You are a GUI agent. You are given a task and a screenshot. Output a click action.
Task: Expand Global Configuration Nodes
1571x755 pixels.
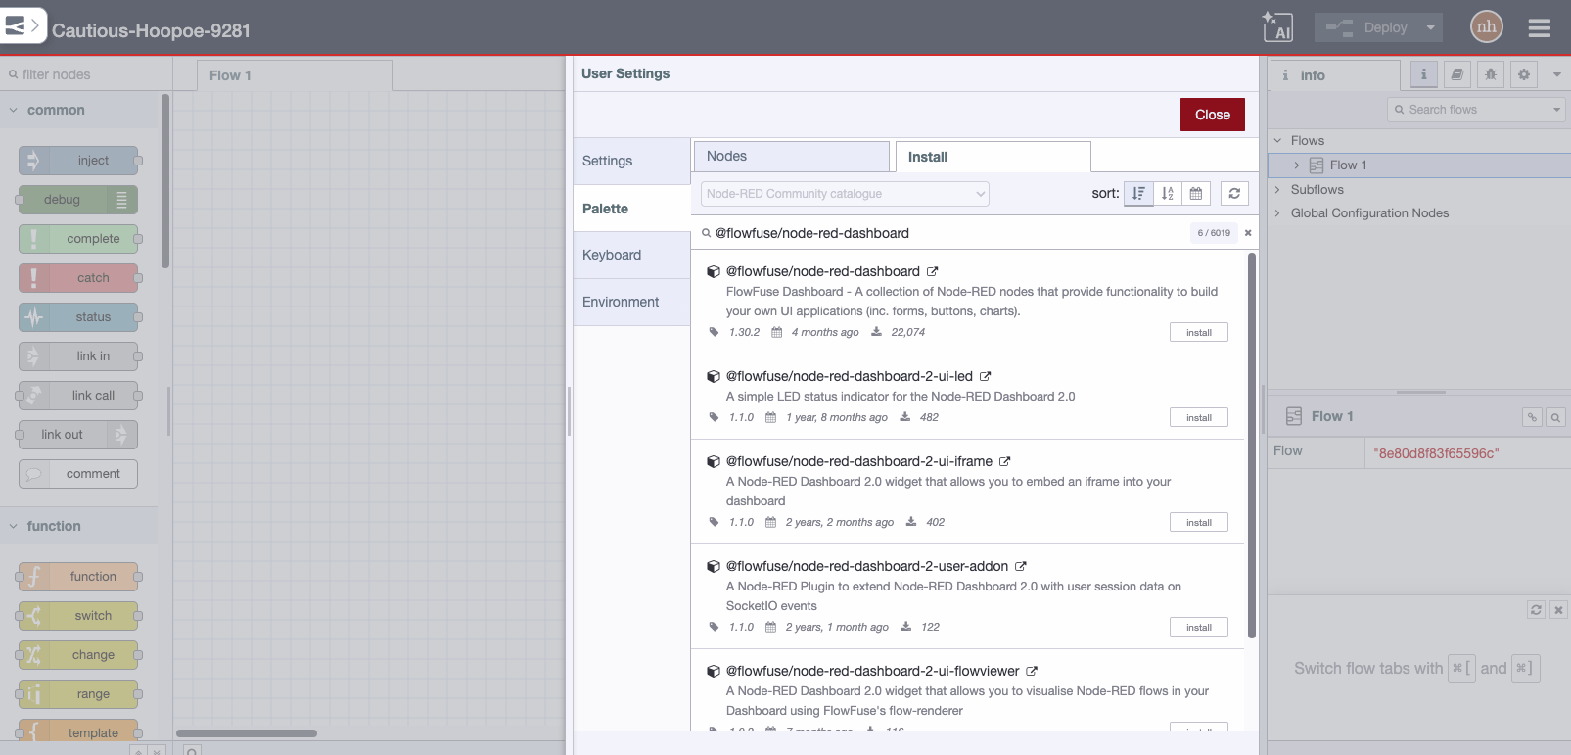1277,212
